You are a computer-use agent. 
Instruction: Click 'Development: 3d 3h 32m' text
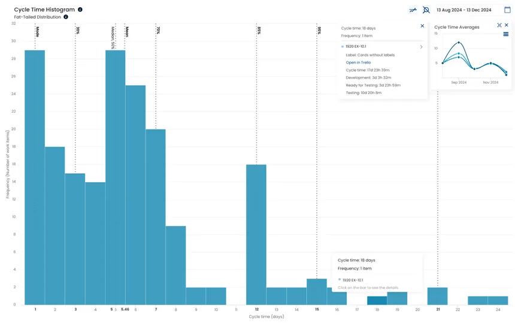(368, 78)
